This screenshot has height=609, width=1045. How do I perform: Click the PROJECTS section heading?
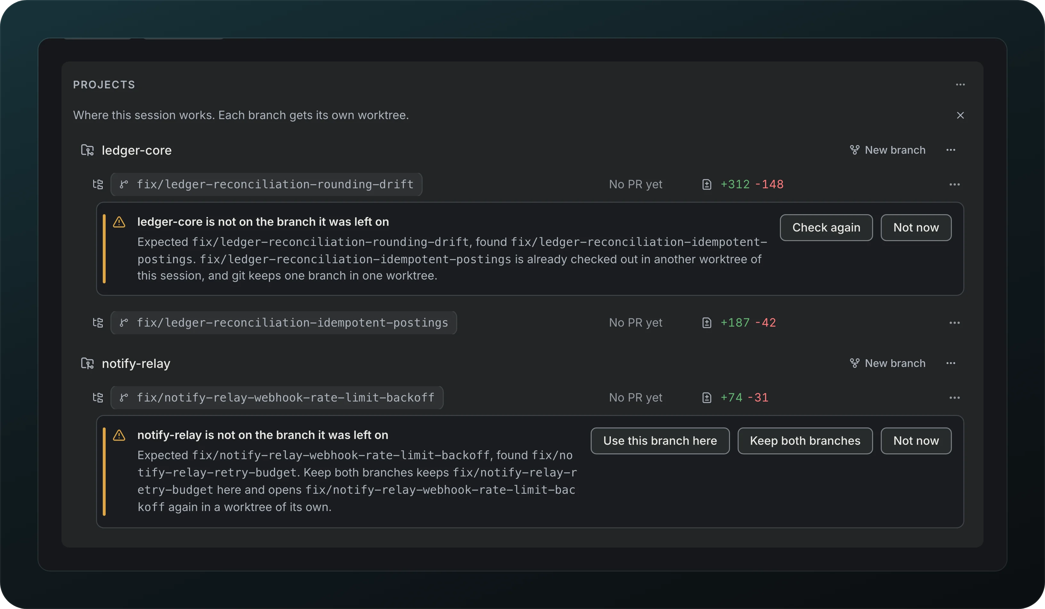(104, 85)
